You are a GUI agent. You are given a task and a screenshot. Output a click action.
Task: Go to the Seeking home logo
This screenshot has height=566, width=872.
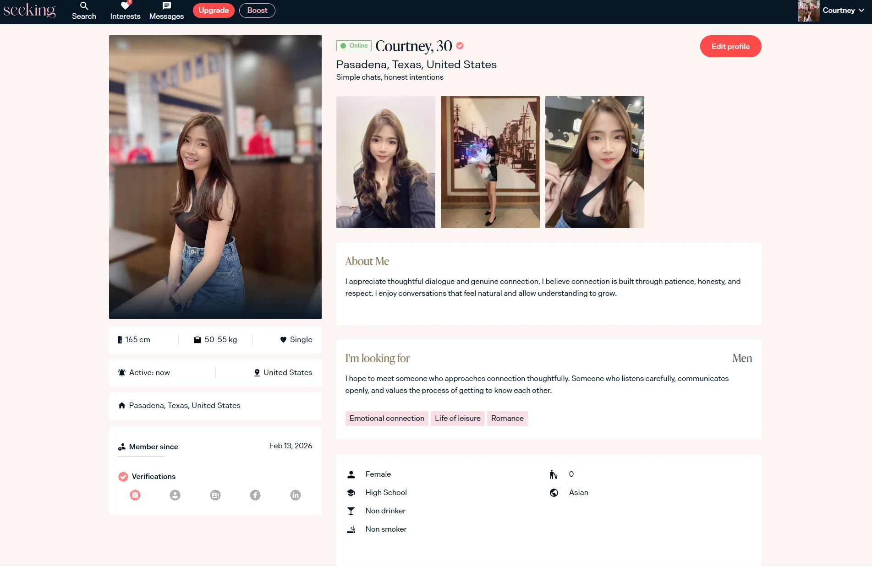coord(29,11)
